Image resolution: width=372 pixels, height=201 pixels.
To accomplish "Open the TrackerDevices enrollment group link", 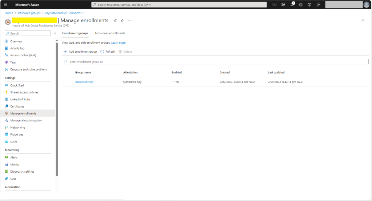I will point(84,82).
